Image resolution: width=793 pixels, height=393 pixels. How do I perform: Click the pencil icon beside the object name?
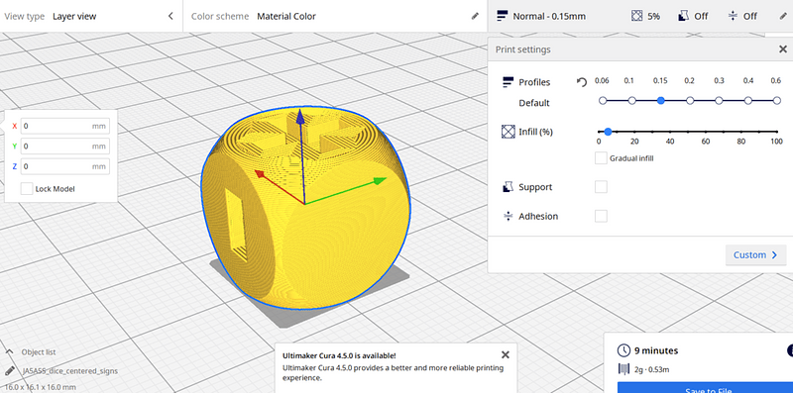coord(9,371)
